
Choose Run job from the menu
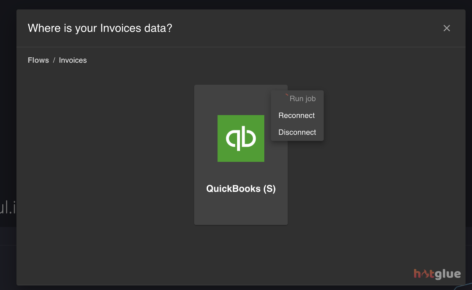point(297,99)
